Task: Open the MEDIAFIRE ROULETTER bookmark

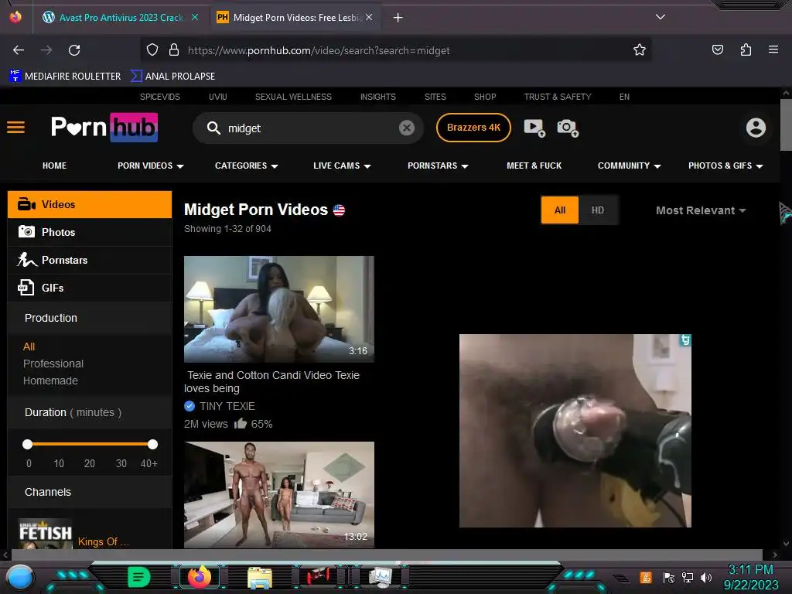Action: point(65,77)
